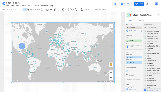Click the Sessions bubble size metric
This screenshot has width=161, height=92.
(x=134, y=57)
